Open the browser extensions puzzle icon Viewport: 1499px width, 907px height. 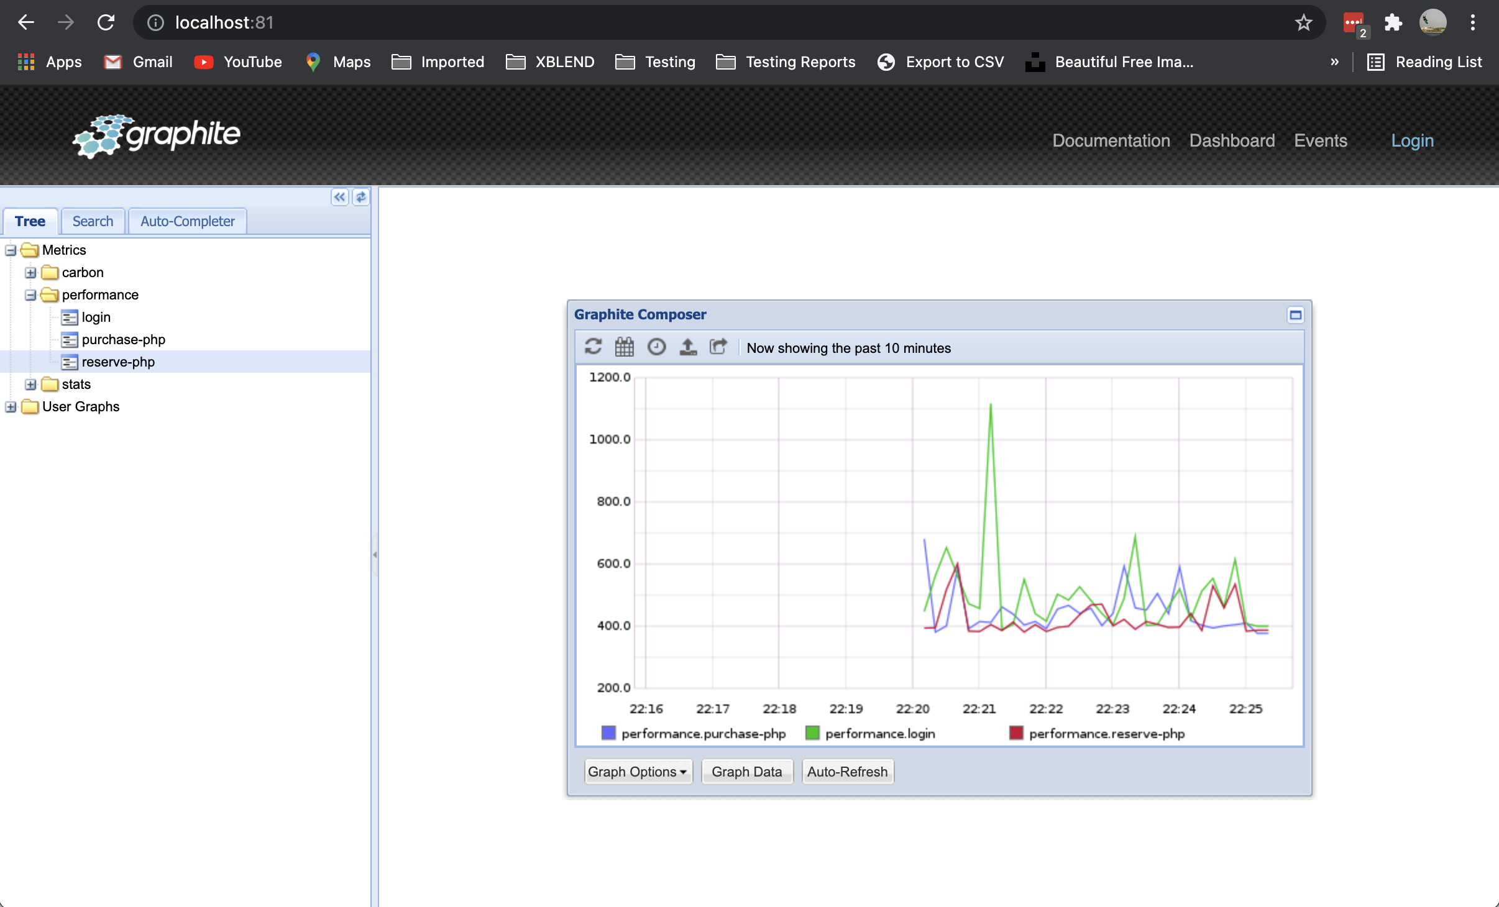[x=1393, y=23]
